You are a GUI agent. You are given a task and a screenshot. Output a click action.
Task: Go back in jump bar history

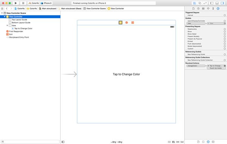tap(7, 9)
